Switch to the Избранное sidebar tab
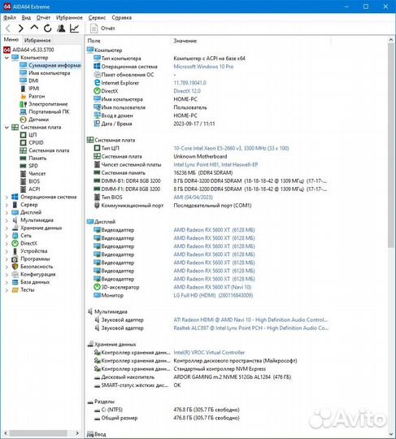The height and width of the screenshot is (439, 396). pyautogui.click(x=37, y=41)
